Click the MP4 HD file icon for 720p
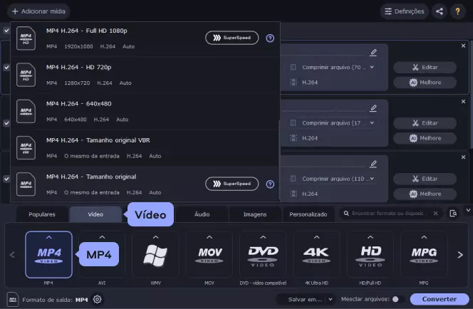The height and width of the screenshot is (309, 473). [26, 75]
